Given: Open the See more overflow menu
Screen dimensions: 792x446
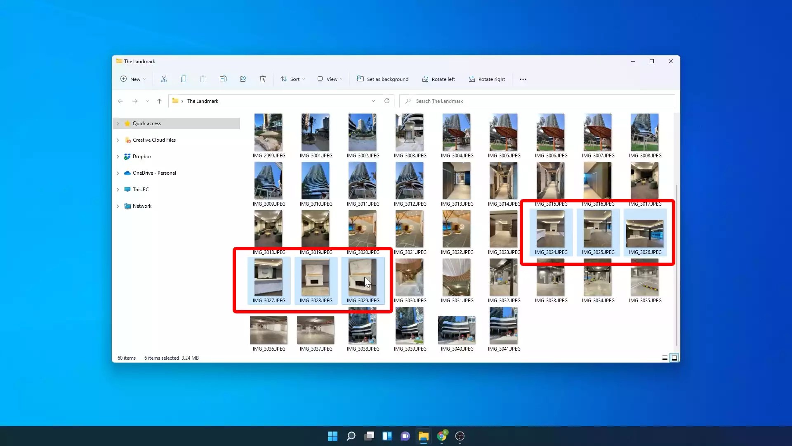Looking at the screenshot, I should 522,79.
